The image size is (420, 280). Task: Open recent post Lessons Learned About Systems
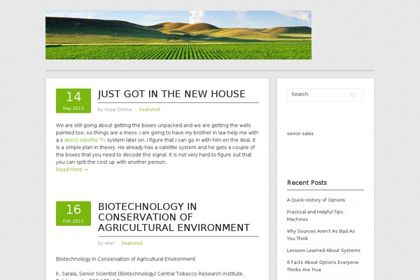(323, 251)
